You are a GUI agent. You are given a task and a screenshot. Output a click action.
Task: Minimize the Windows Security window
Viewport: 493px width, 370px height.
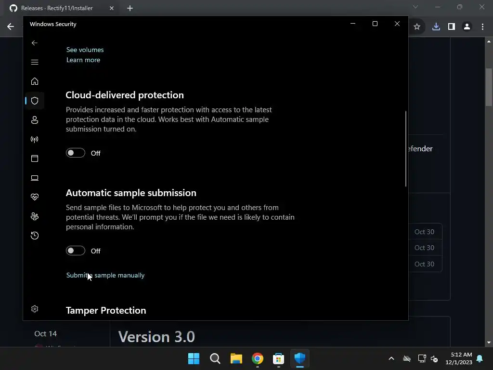tap(353, 24)
